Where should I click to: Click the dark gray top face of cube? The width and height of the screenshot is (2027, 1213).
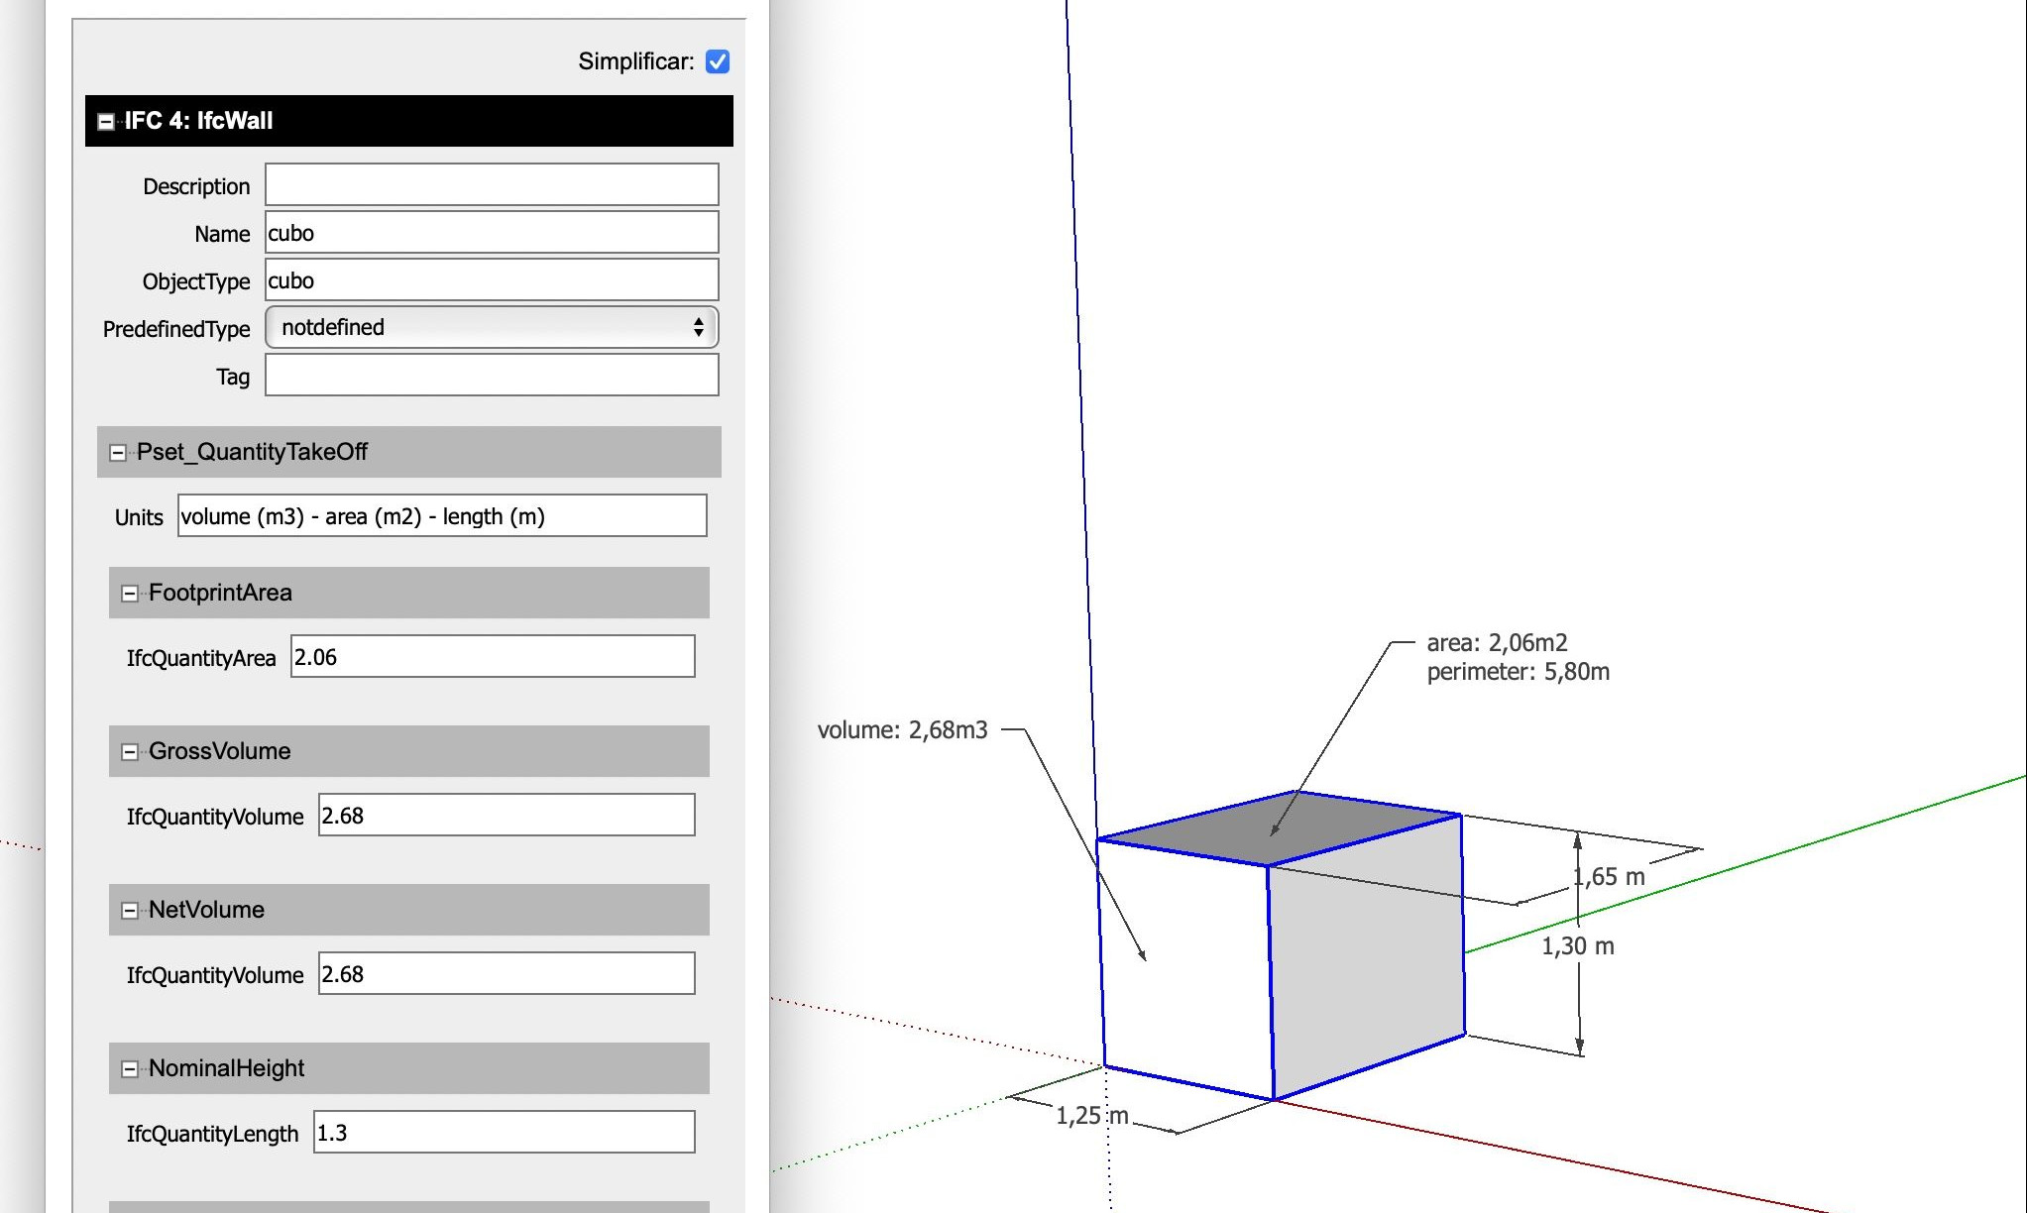pos(1281,828)
